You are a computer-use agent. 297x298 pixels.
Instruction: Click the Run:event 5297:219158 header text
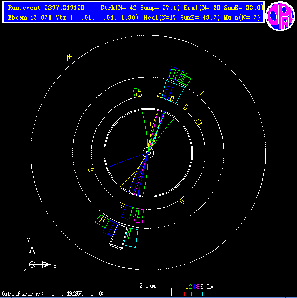[46, 8]
